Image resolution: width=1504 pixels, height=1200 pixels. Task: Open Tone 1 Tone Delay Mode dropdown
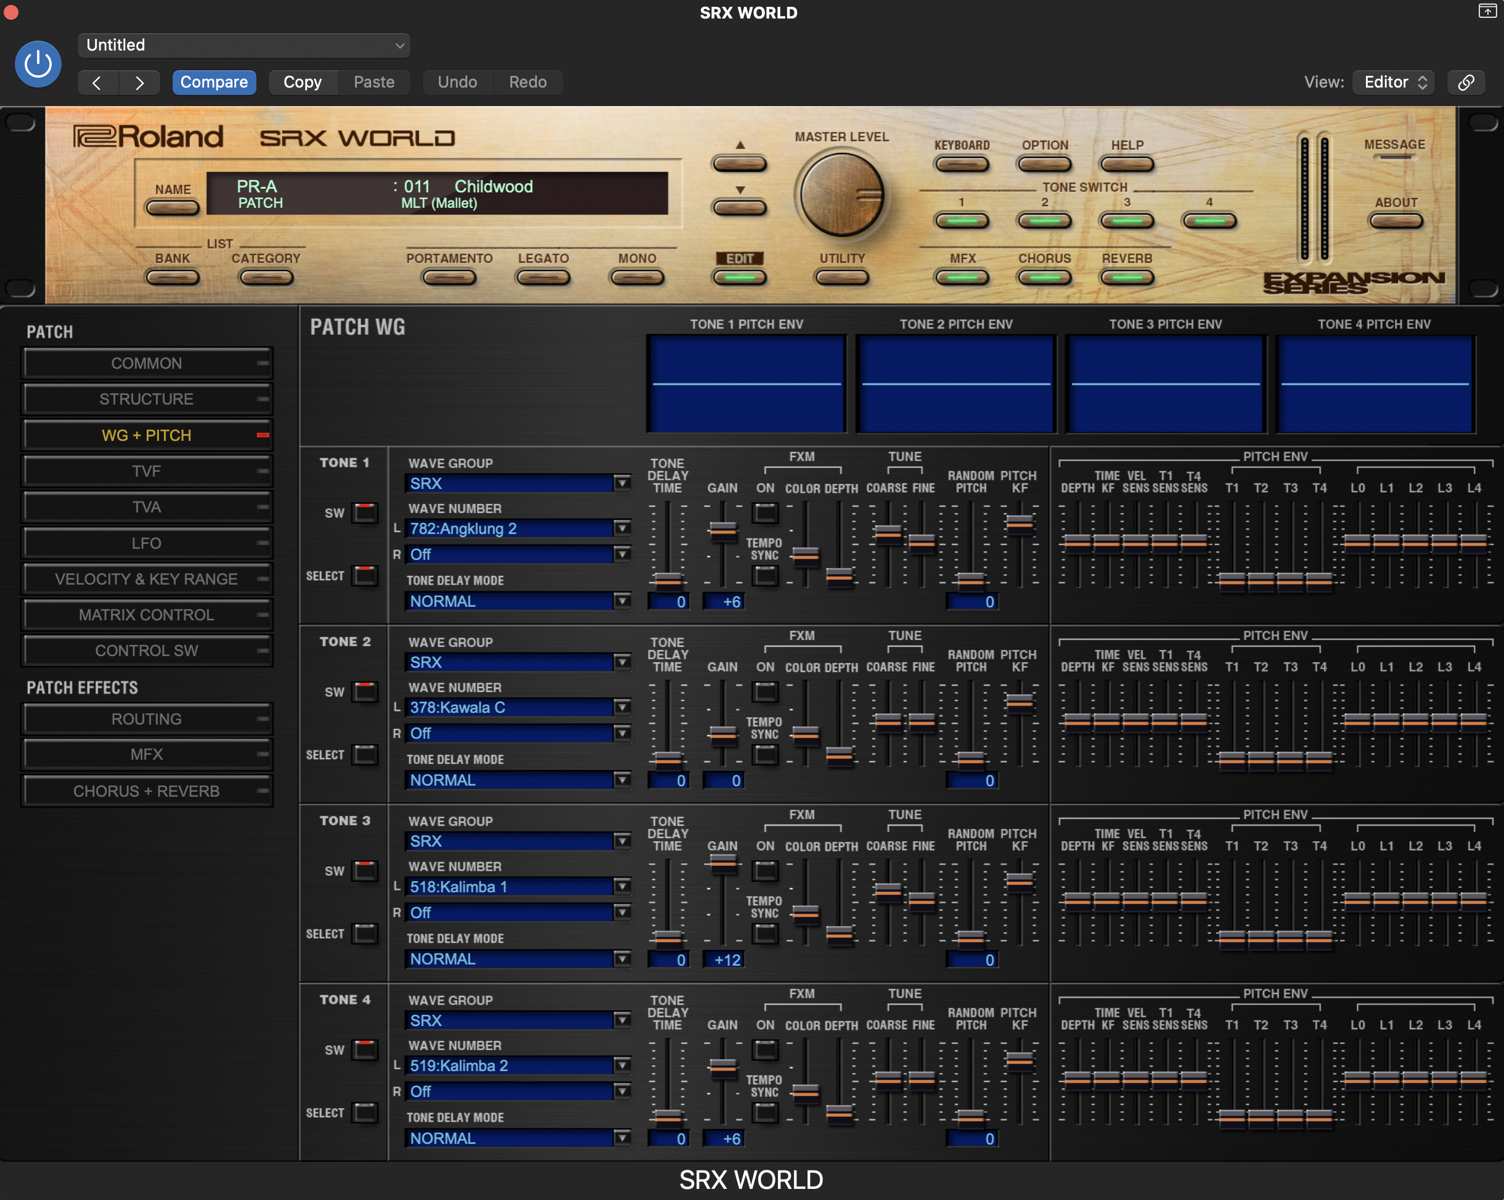tap(518, 601)
